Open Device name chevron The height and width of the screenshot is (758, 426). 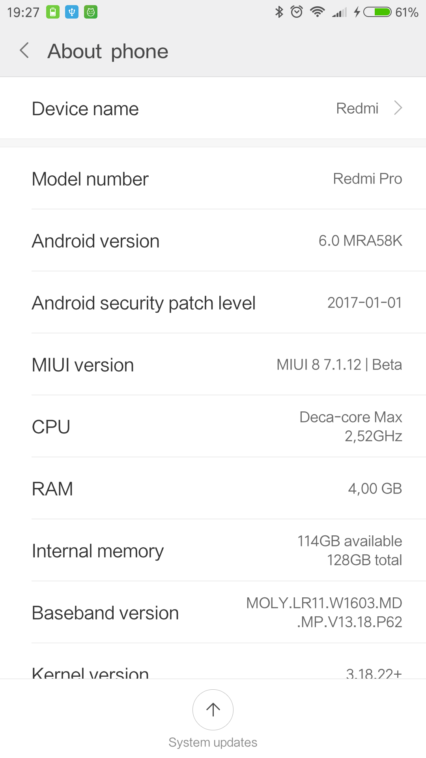(x=398, y=108)
